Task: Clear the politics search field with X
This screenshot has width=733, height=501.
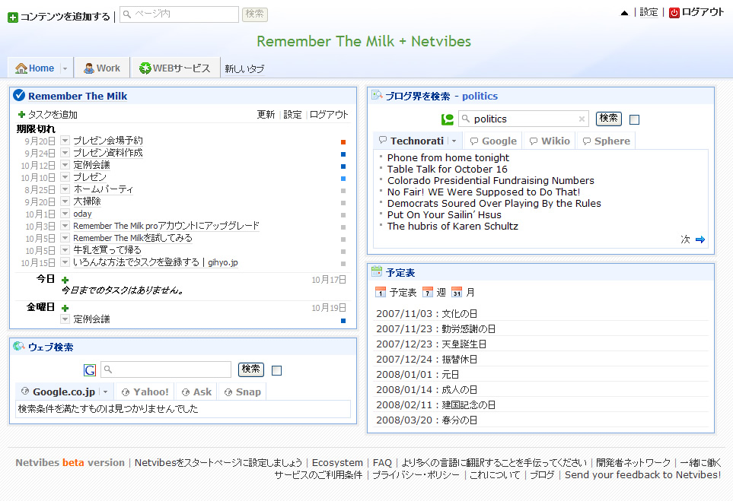Action: pyautogui.click(x=582, y=119)
